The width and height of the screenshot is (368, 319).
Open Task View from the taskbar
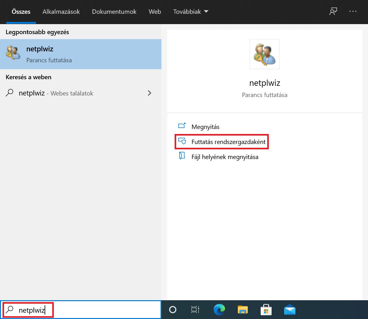(x=195, y=310)
